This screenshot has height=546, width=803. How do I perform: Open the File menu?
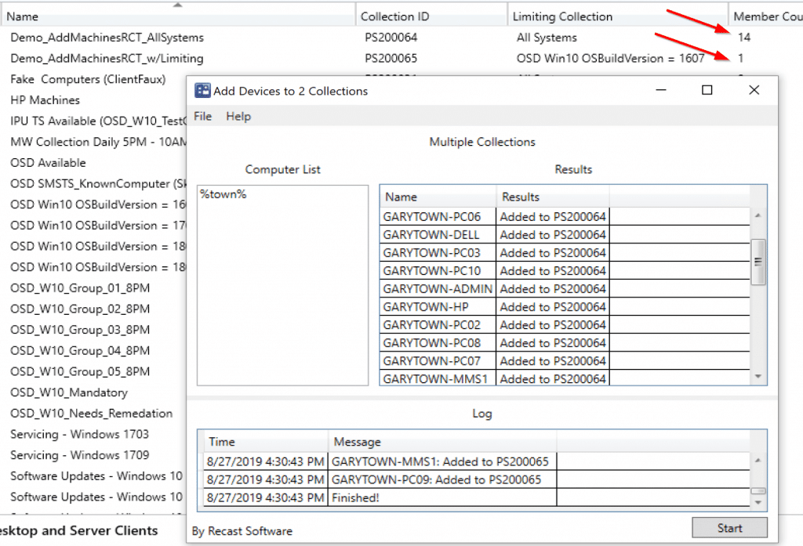(202, 116)
